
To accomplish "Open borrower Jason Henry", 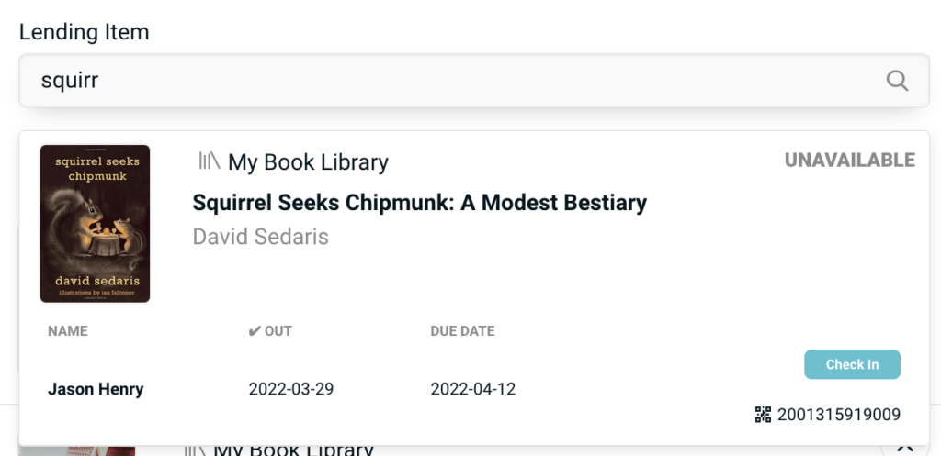I will (x=96, y=389).
